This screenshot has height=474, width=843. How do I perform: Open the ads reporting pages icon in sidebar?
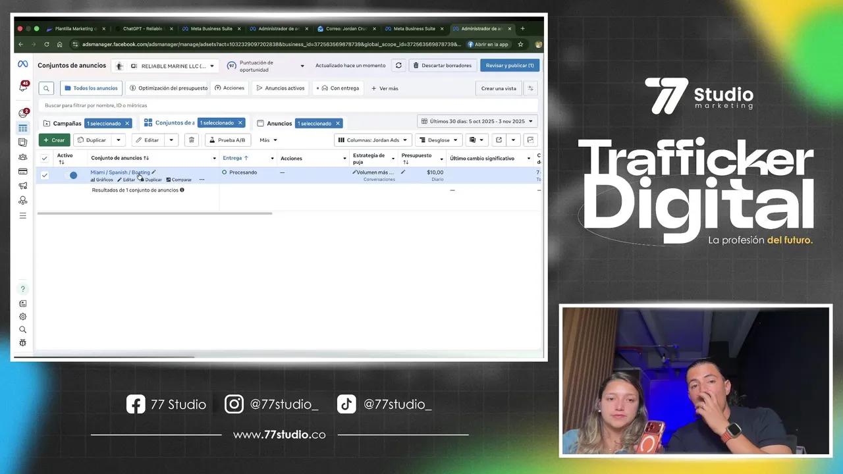23,142
